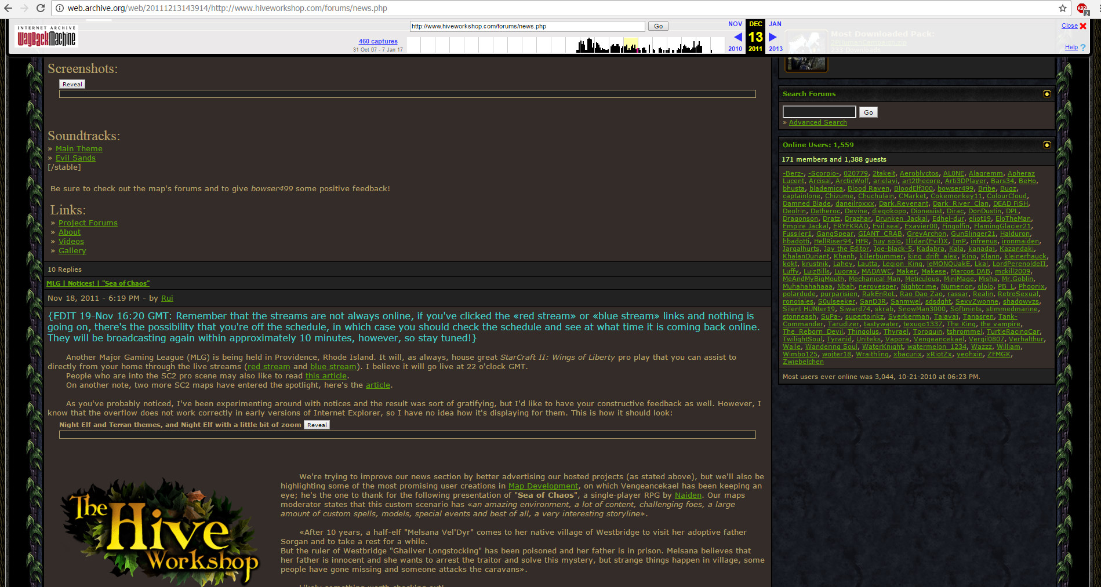Viewport: 1101px width, 587px height.
Task: Open online user Silent HUNter19 profile
Action: (x=809, y=309)
